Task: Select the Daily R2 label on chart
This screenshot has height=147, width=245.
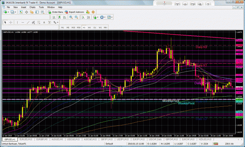Action: pyautogui.click(x=201, y=47)
